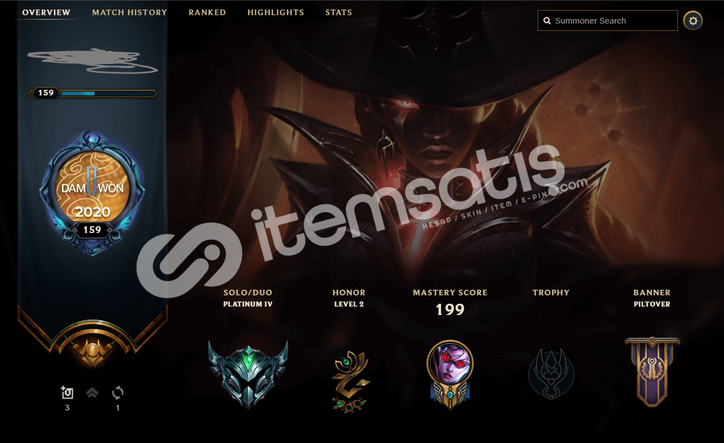Click the refresh arrows icon above number 1
The width and height of the screenshot is (724, 443).
(x=118, y=393)
